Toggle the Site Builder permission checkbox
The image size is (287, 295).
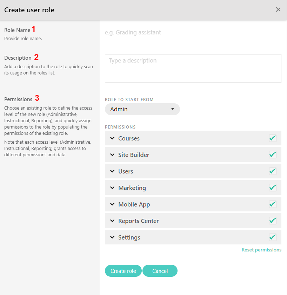tap(273, 155)
